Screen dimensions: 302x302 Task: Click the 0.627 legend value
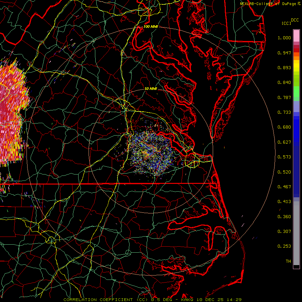(x=284, y=142)
